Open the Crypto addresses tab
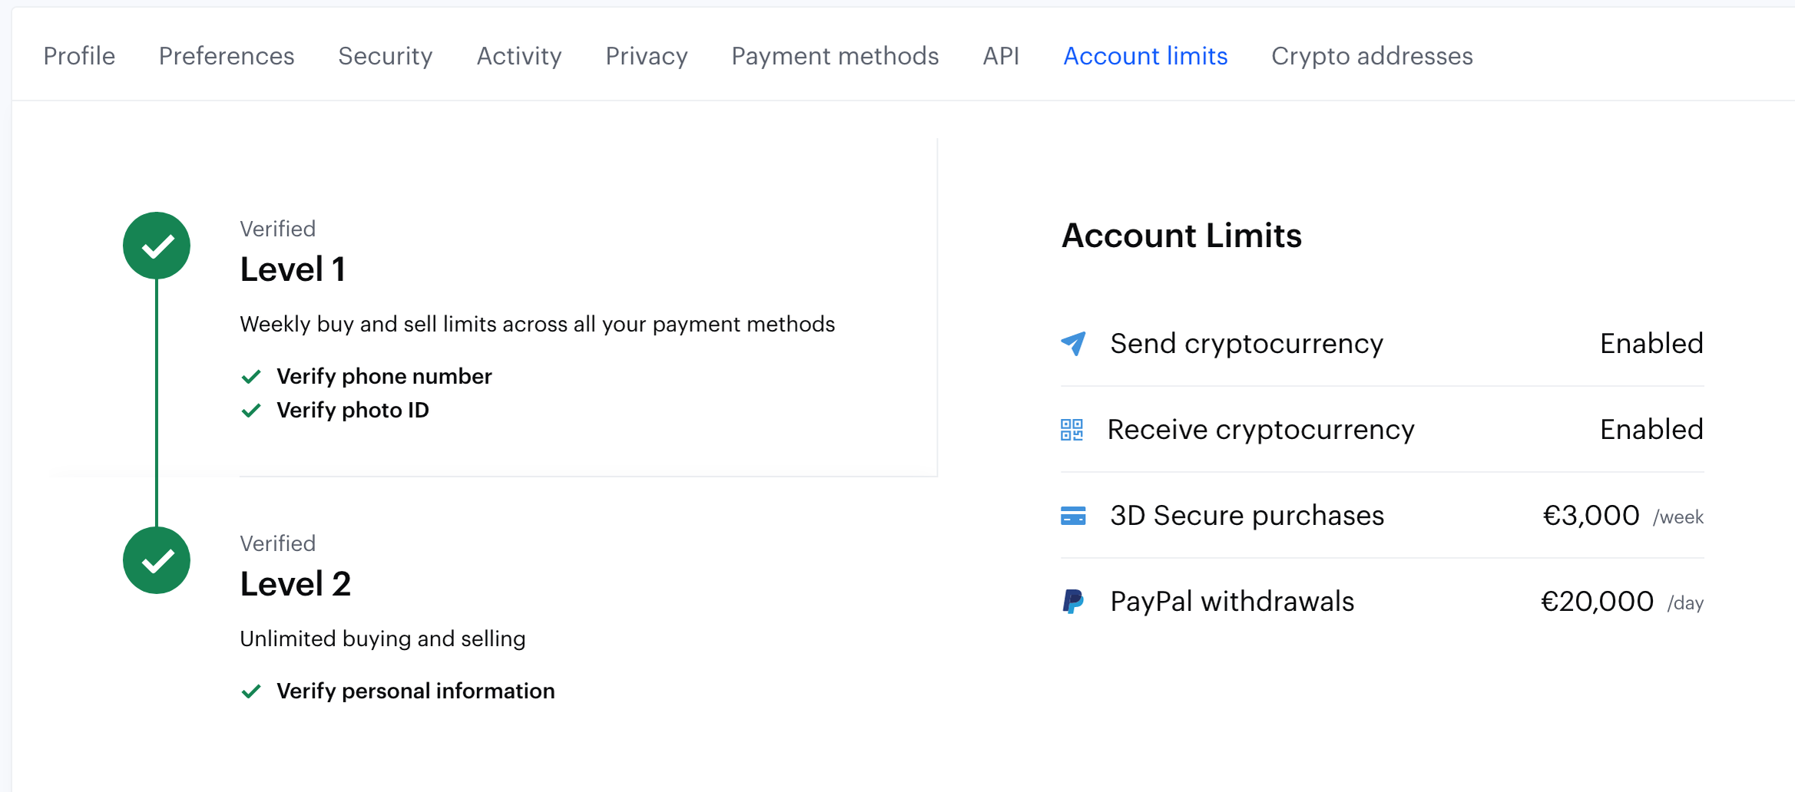The width and height of the screenshot is (1795, 792). (x=1372, y=56)
